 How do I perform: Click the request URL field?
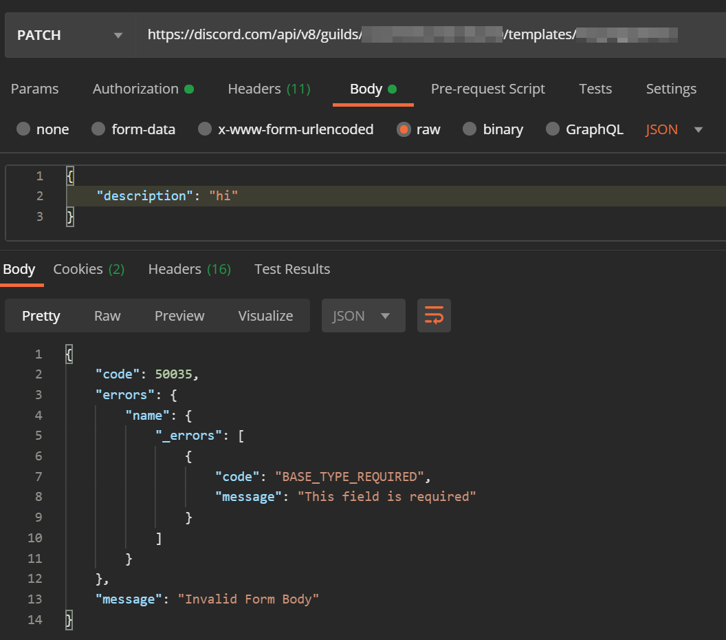click(430, 35)
